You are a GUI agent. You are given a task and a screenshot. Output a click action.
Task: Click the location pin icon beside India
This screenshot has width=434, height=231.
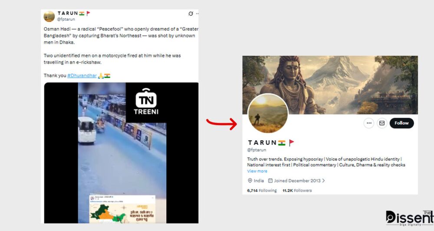(x=250, y=181)
